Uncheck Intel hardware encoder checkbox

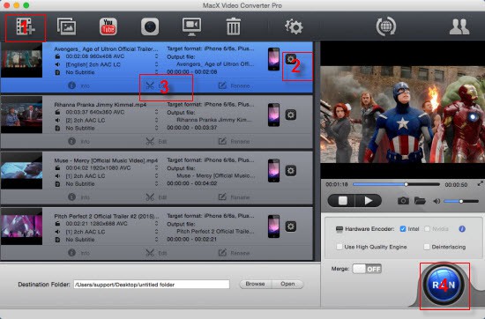tap(403, 229)
